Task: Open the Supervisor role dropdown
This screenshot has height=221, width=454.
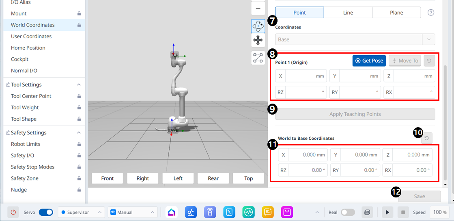Action: (81, 212)
